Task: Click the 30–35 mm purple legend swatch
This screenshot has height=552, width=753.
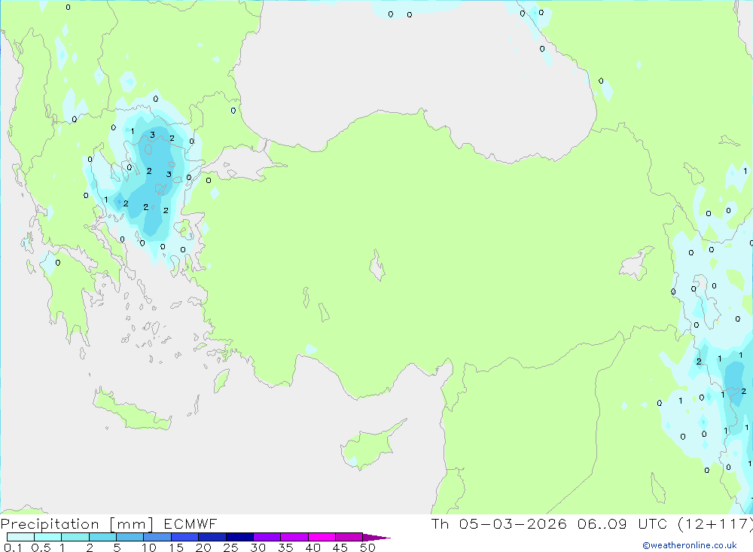Action: coord(267,537)
